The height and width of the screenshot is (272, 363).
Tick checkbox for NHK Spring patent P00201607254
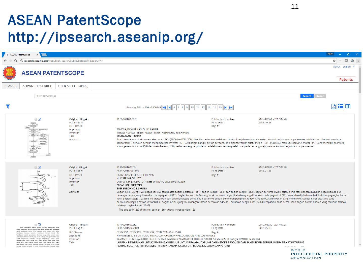click(36, 167)
